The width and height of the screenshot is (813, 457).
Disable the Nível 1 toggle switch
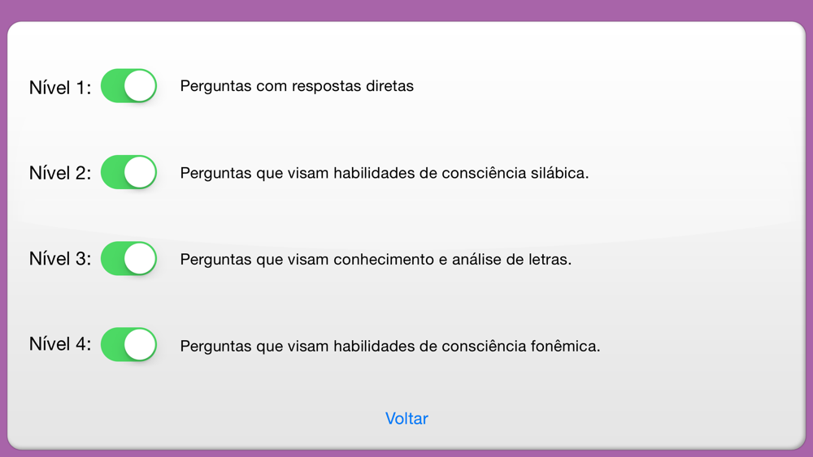pos(128,86)
